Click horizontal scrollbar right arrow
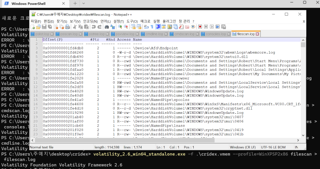 [298, 140]
